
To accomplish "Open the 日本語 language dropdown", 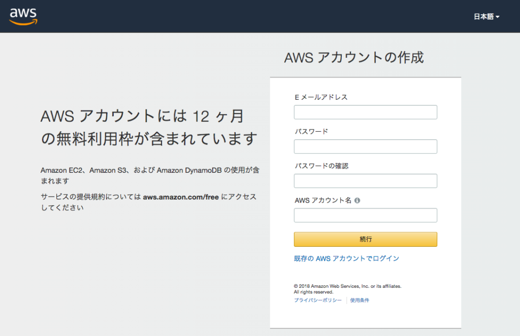I will [x=486, y=17].
